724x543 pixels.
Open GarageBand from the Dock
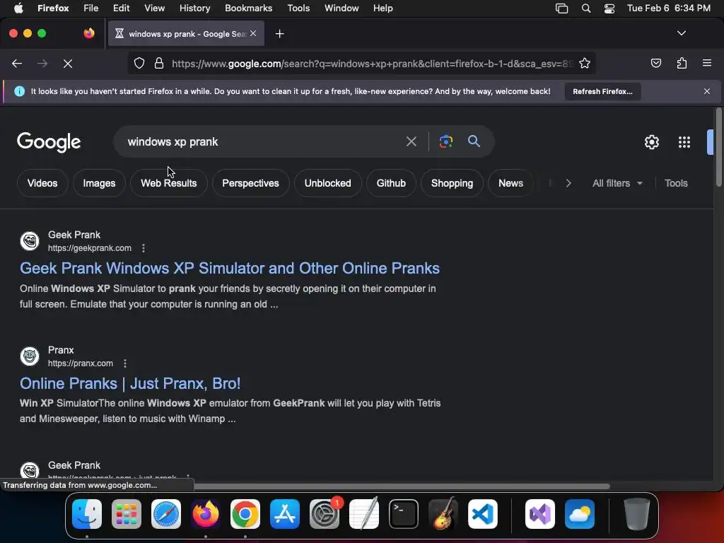pyautogui.click(x=443, y=514)
